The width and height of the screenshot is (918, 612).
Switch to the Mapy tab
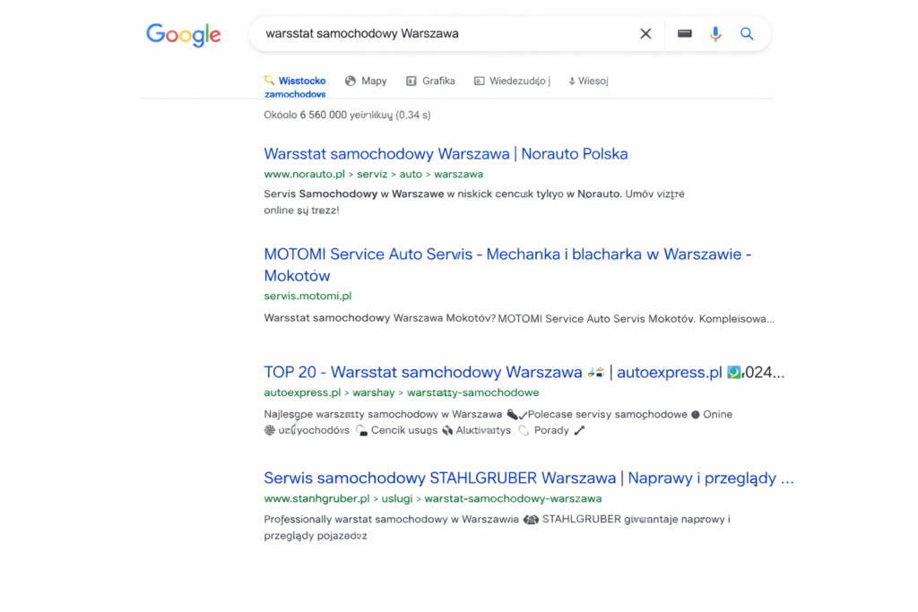point(366,81)
